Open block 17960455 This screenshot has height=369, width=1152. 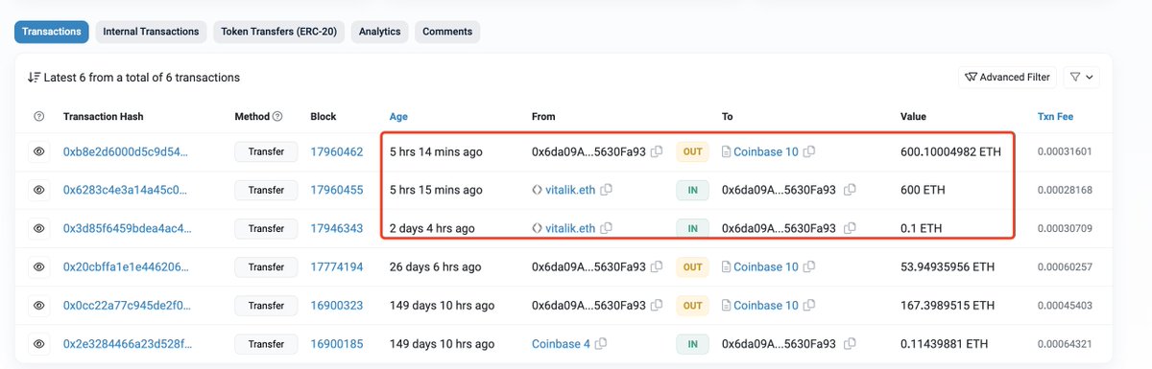[x=337, y=190]
